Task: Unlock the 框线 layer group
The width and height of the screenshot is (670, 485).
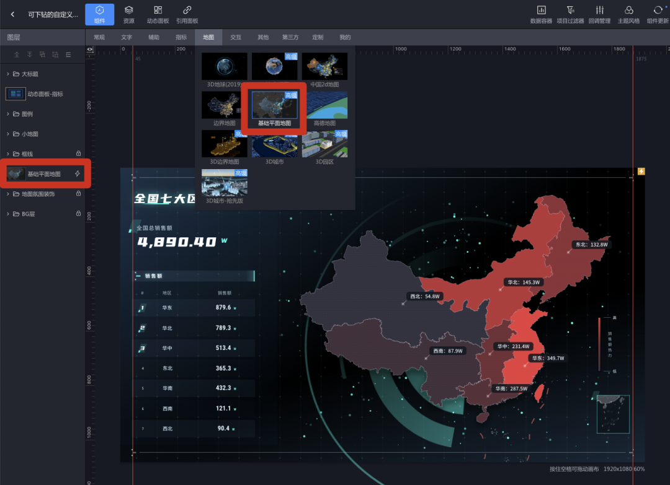Action: 79,154
